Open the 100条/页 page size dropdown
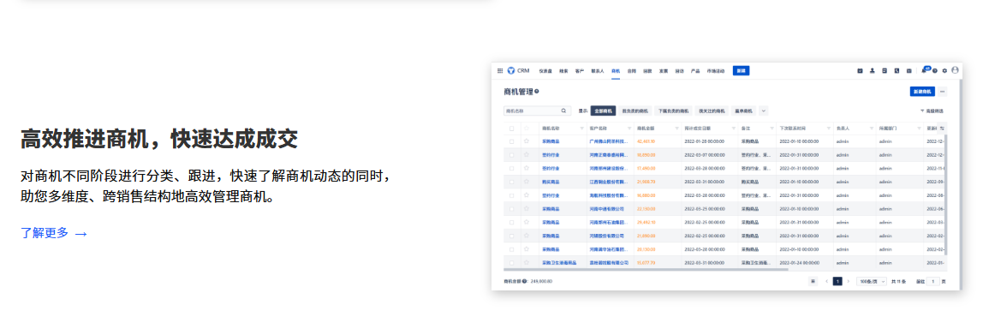Screen dimensions: 995x329 pos(871,281)
